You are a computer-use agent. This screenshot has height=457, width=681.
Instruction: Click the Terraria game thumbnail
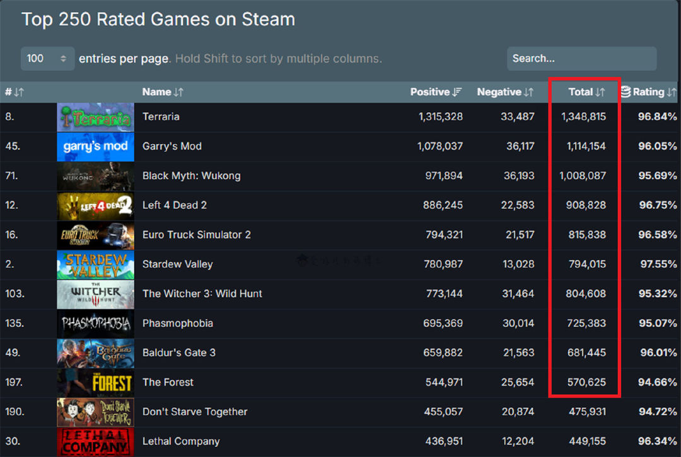tap(95, 117)
